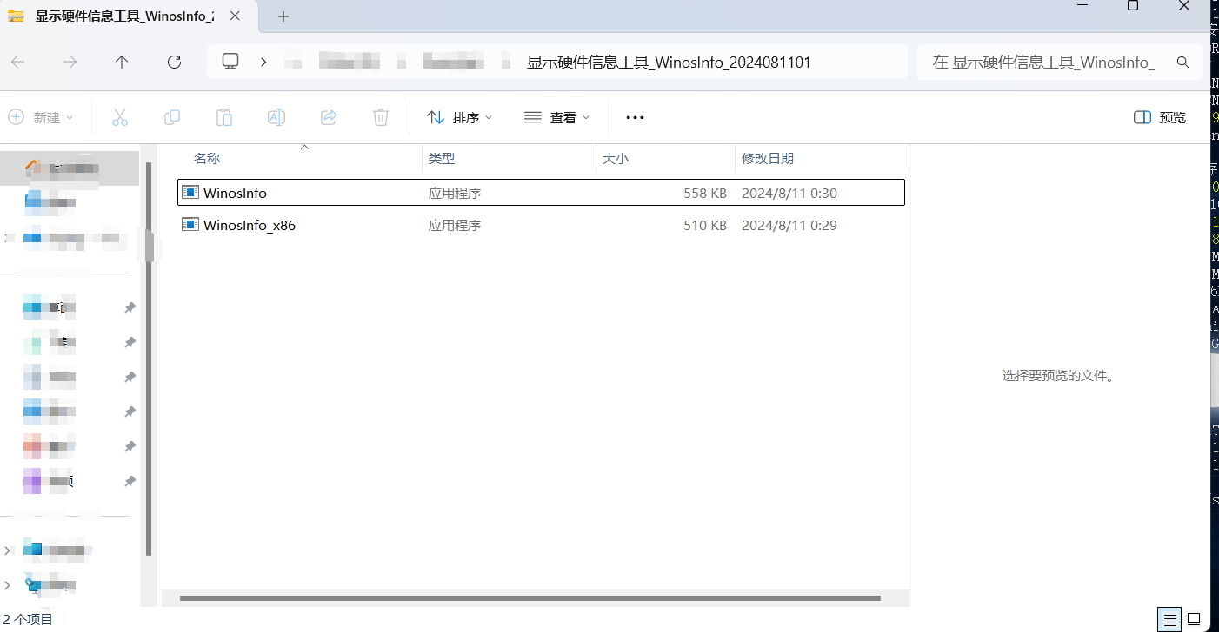Click the horizontal scrollbar in file list
Viewport: 1219px width, 632px height.
point(530,597)
